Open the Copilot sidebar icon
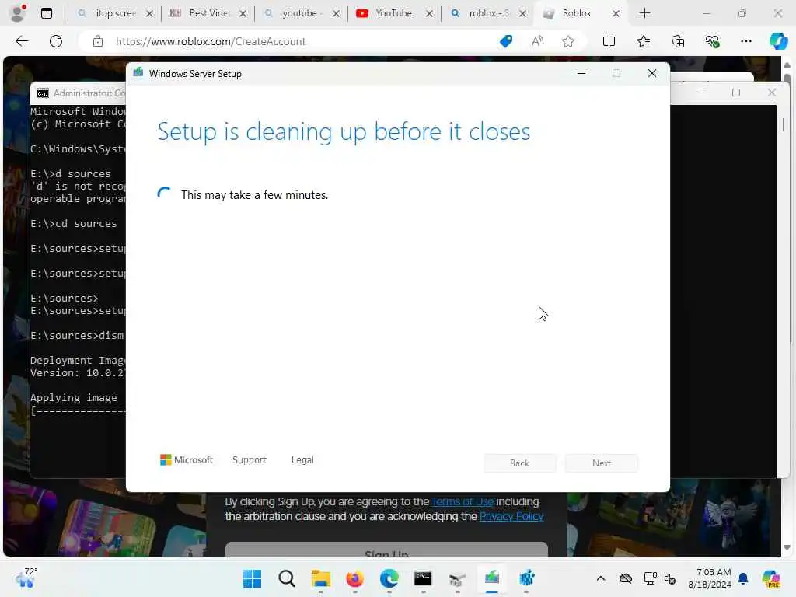Image resolution: width=796 pixels, height=597 pixels. click(778, 42)
